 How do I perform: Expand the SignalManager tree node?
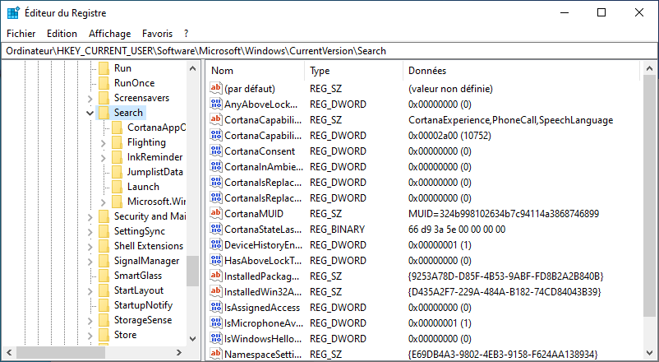click(x=90, y=262)
